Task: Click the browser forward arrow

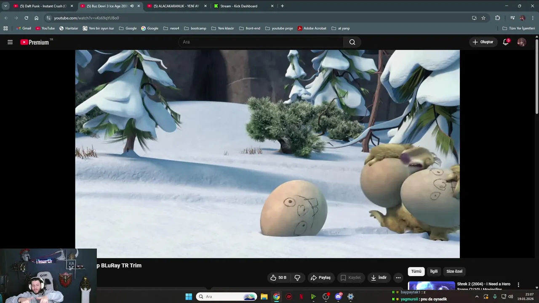Action: [16, 18]
